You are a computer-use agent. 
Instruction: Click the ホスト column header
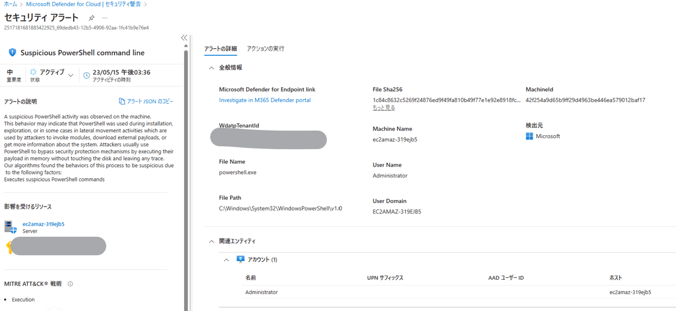tap(616, 278)
